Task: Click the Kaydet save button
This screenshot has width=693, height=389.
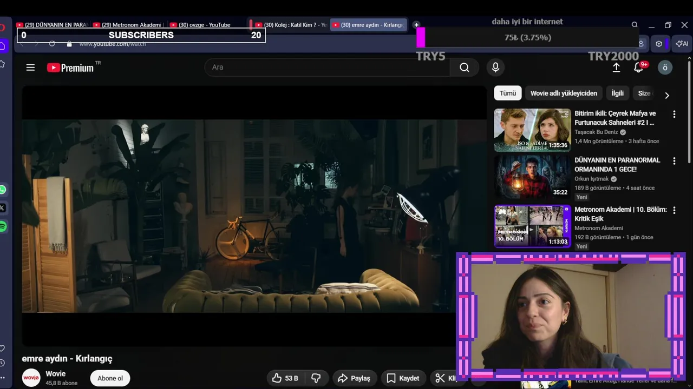Action: 403,378
